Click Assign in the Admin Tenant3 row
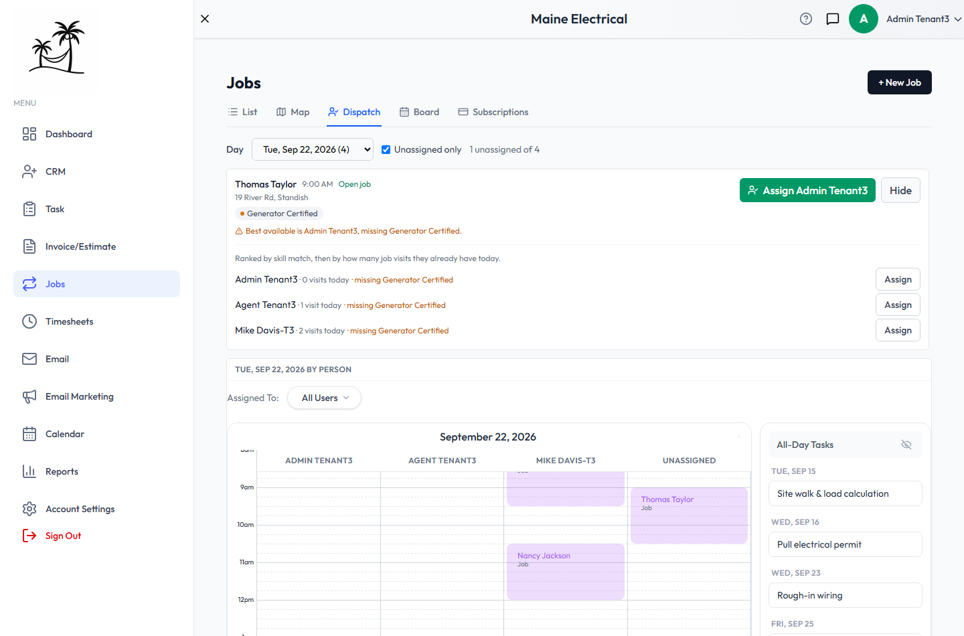The width and height of the screenshot is (964, 636). click(898, 279)
